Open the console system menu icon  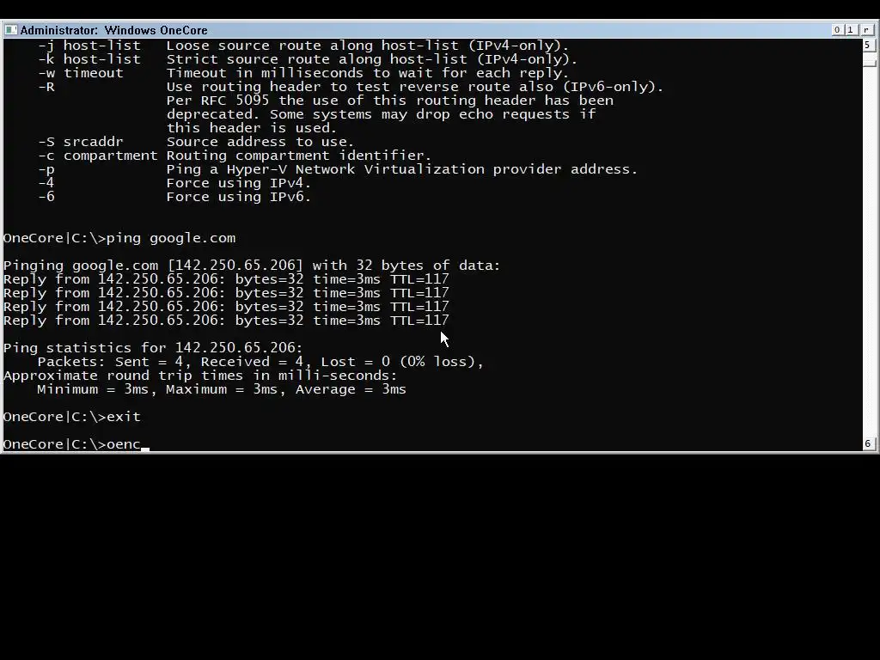[10, 30]
